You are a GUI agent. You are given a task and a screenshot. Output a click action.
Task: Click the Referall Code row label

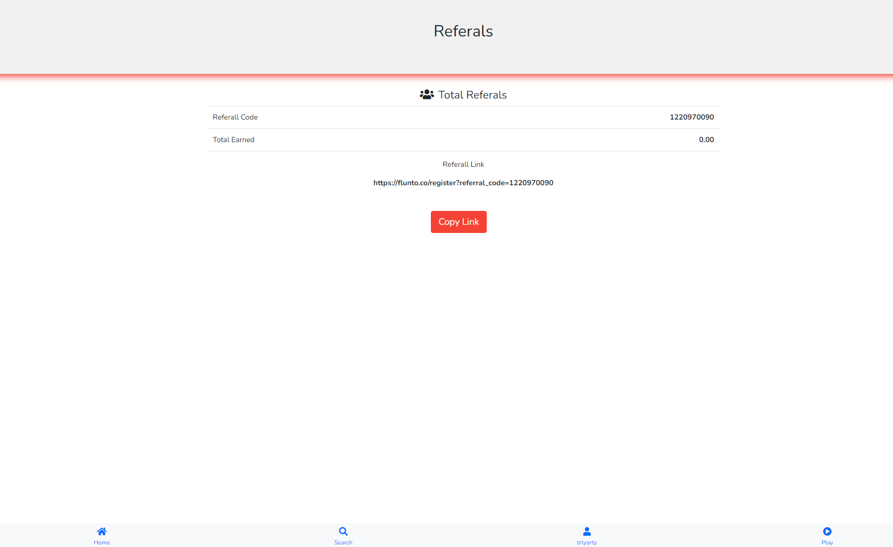(x=235, y=117)
